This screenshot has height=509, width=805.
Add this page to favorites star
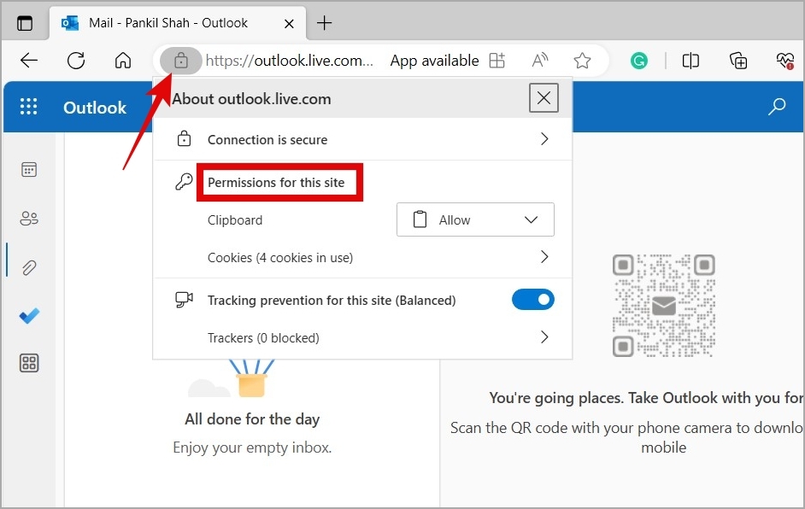pyautogui.click(x=582, y=61)
